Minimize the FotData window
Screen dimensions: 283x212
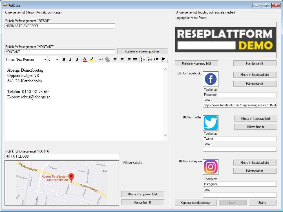point(257,5)
